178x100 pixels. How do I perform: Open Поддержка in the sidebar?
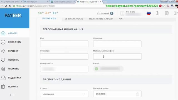coord(14,78)
